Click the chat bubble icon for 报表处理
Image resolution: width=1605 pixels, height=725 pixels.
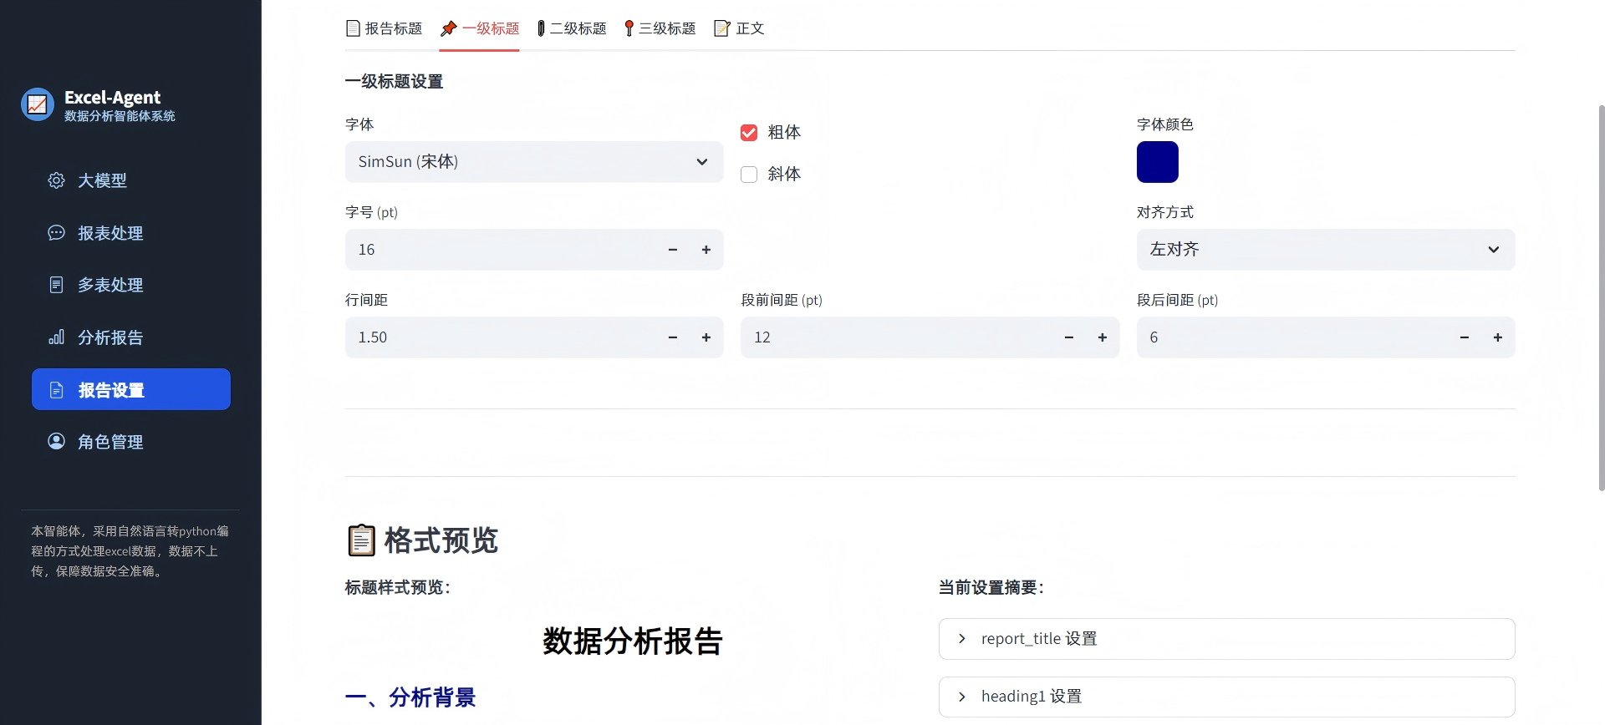pos(56,233)
